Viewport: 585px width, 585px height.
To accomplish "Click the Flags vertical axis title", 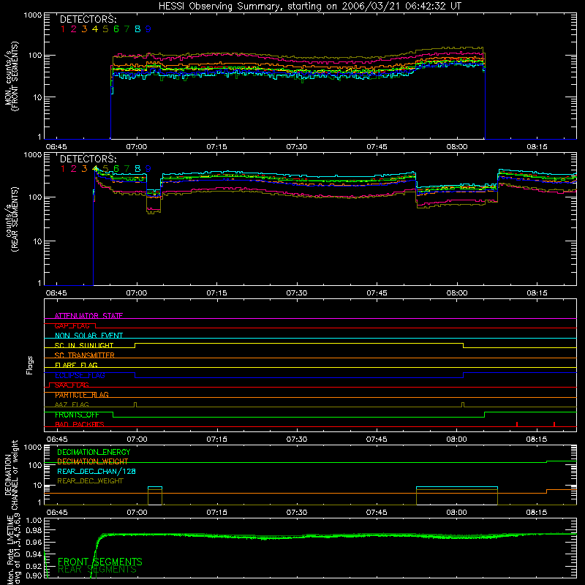I will 30,365.
